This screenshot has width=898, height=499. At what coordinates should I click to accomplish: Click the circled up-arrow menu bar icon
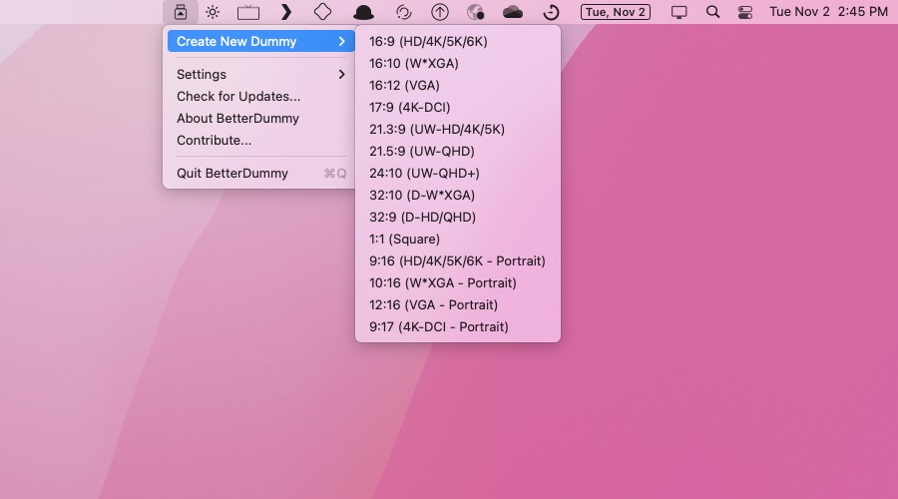tap(440, 12)
